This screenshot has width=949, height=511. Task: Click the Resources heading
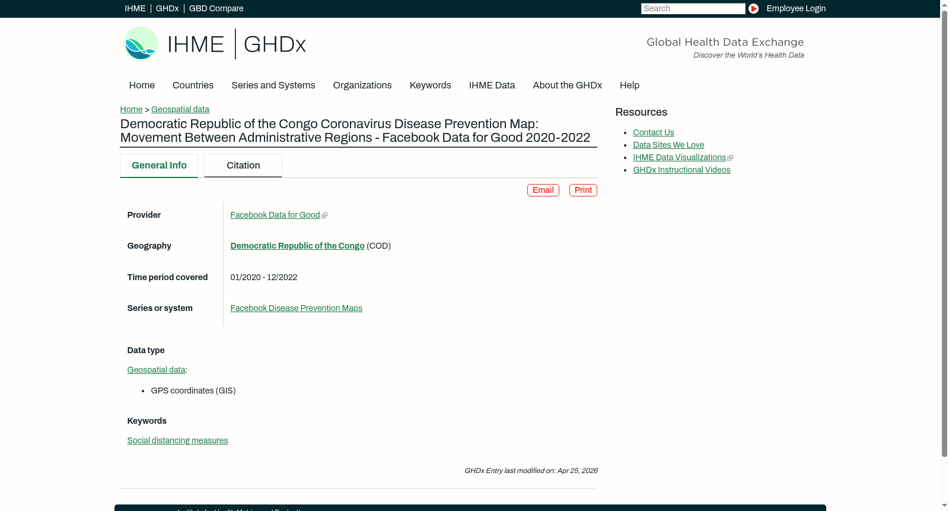click(x=641, y=112)
